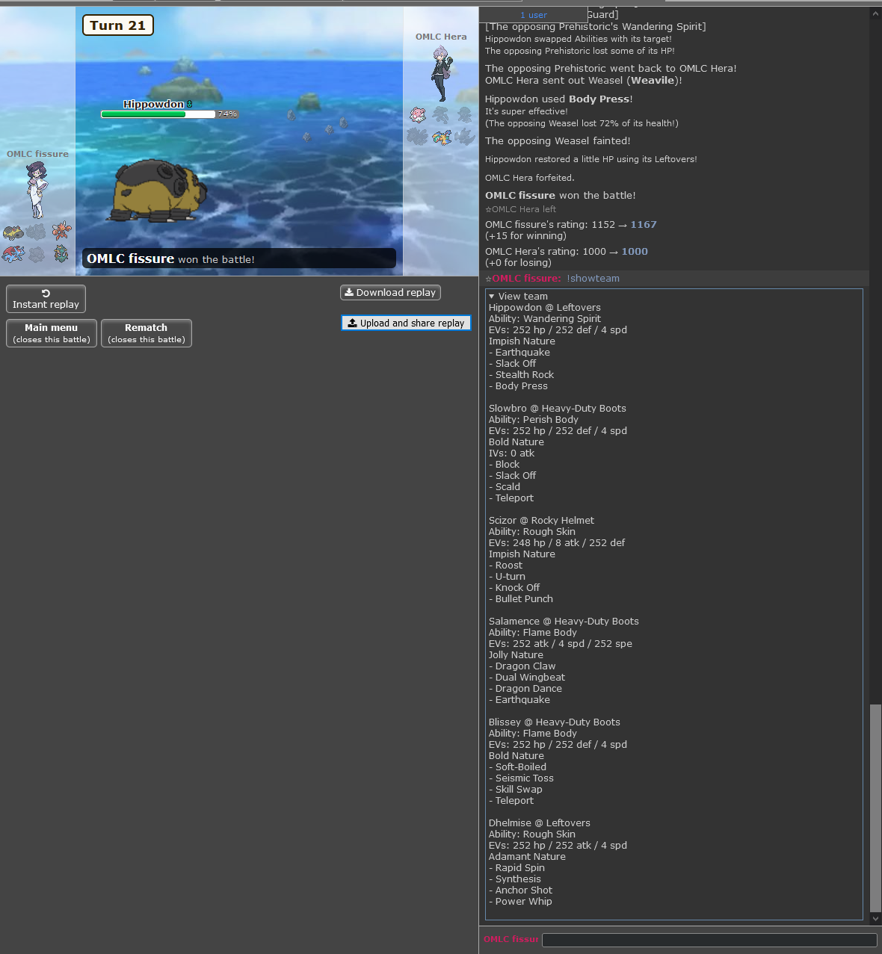This screenshot has width=882, height=954.
Task: Click OMLC fissure username on the !showteam line
Action: point(526,279)
